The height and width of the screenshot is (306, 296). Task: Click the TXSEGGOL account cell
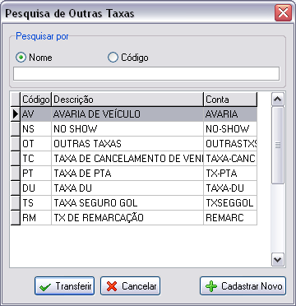(x=230, y=203)
